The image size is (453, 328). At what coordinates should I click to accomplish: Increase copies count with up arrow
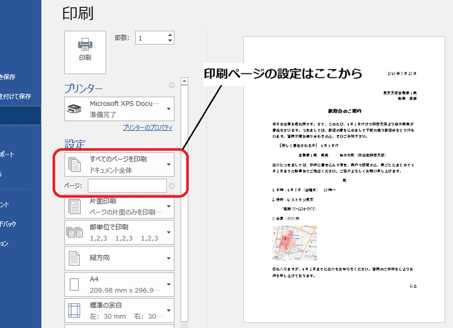coord(170,35)
